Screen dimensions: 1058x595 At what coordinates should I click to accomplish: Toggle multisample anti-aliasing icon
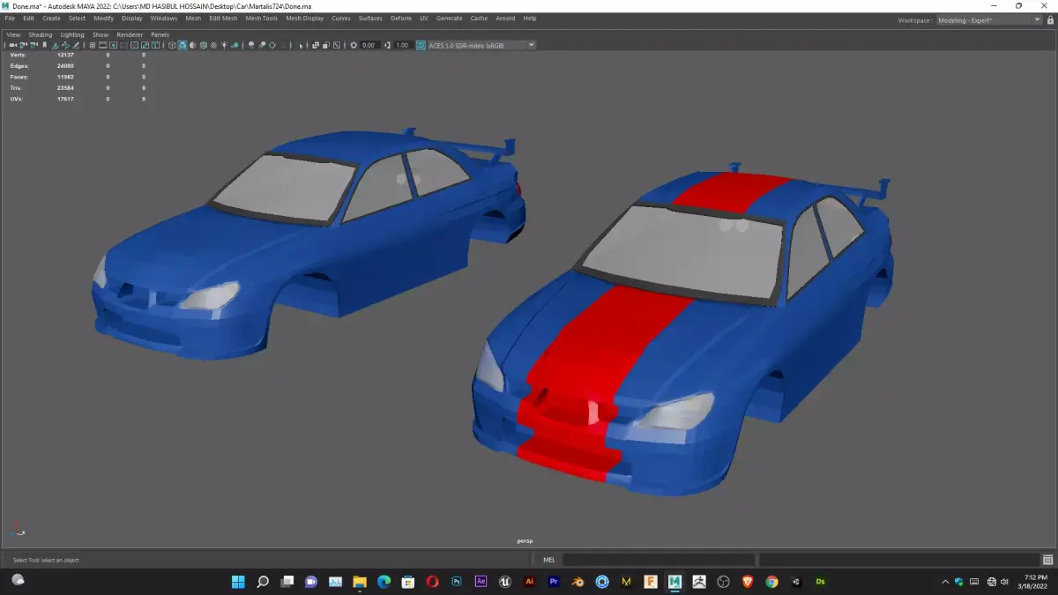(x=272, y=45)
